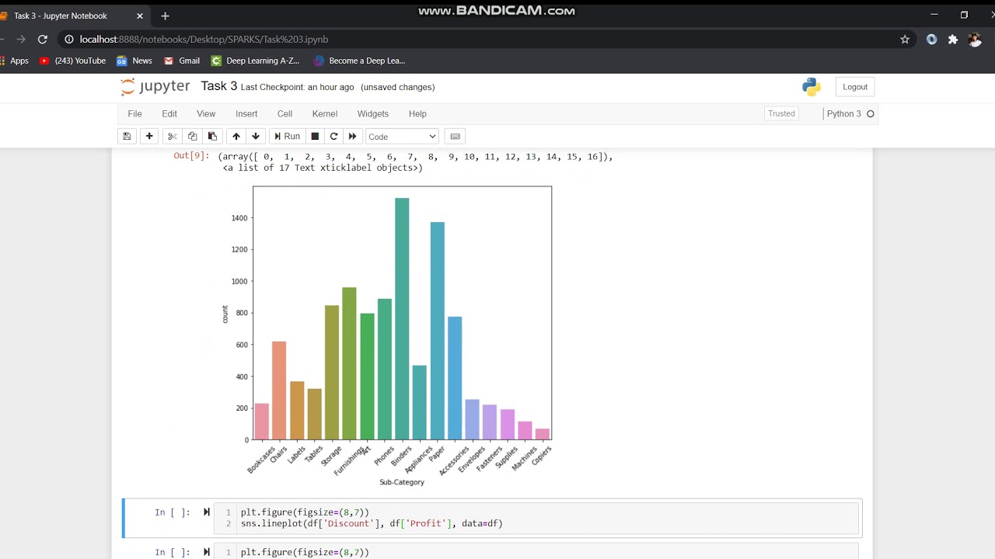Viewport: 995px width, 559px height.
Task: Open the Cell menu
Action: point(285,113)
